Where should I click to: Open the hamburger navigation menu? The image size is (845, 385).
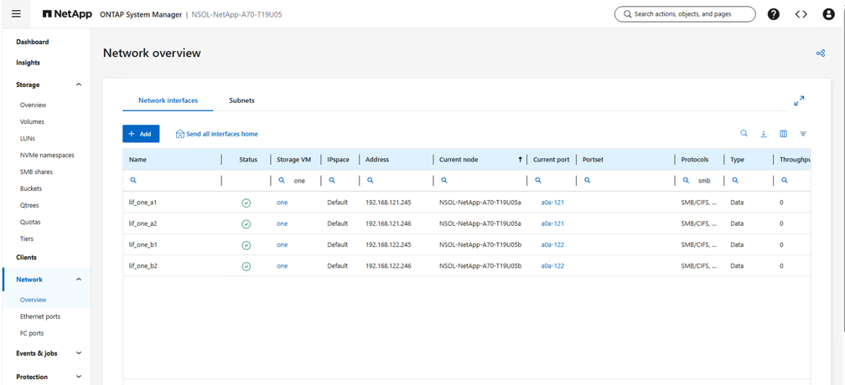[x=16, y=14]
